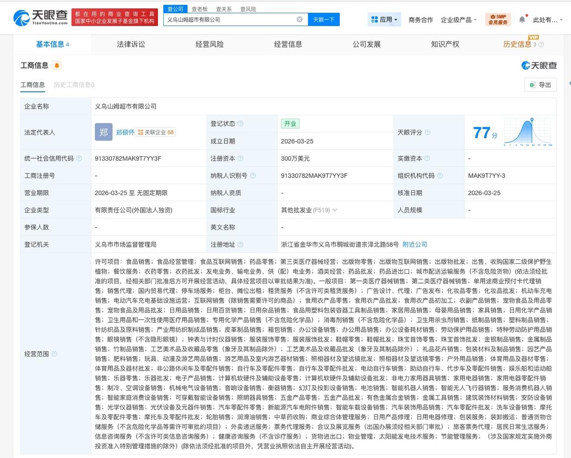The width and height of the screenshot is (571, 458).
Task: Click the Excel icon on the 导出 button
Action: pyautogui.click(x=534, y=85)
